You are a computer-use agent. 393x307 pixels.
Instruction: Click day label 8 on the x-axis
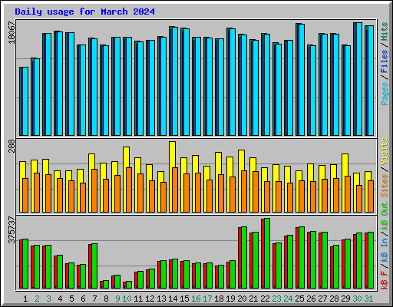106,299
